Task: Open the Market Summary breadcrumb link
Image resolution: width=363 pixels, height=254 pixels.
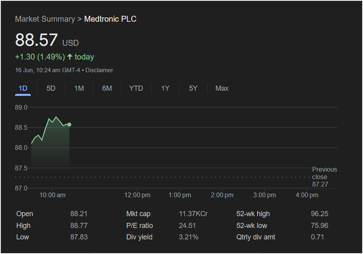Action: pyautogui.click(x=45, y=19)
